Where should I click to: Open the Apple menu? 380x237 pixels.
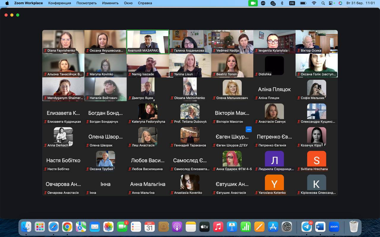(7, 3)
